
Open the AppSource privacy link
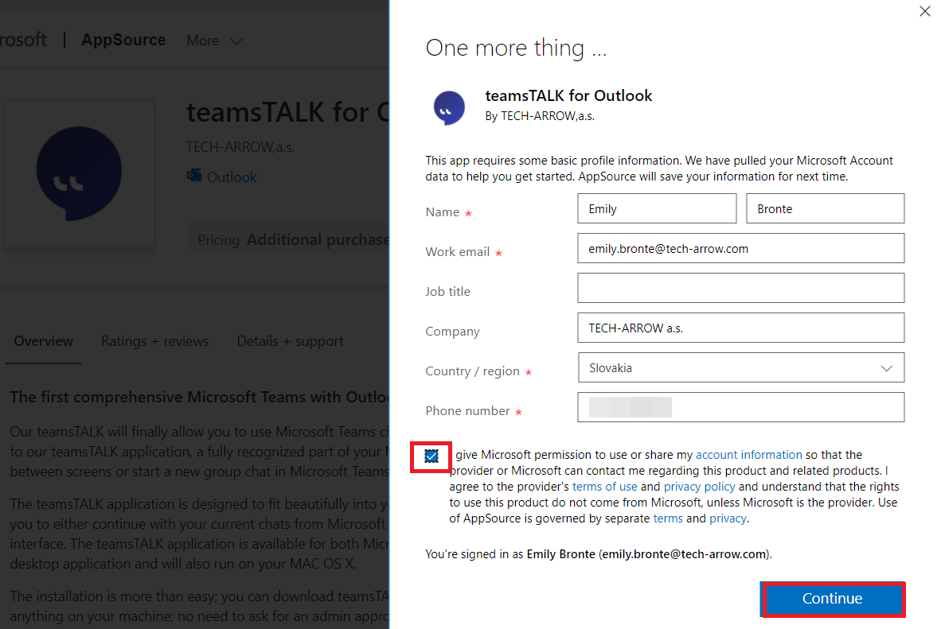pyautogui.click(x=728, y=518)
